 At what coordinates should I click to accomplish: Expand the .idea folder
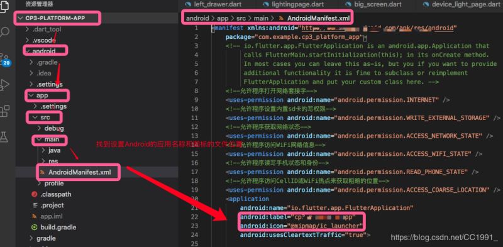point(31,73)
